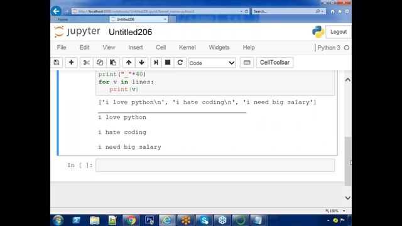Viewport: 402px width, 226px height.
Task: Select the Untitled206 browser tab
Action: click(x=138, y=19)
